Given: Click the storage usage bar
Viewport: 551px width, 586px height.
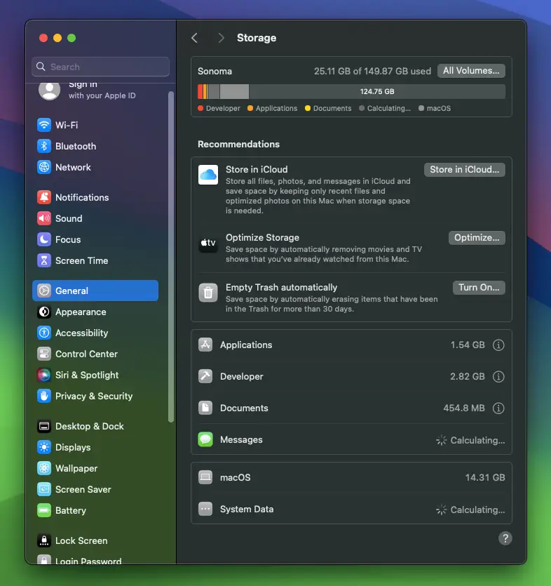Looking at the screenshot, I should (x=351, y=91).
